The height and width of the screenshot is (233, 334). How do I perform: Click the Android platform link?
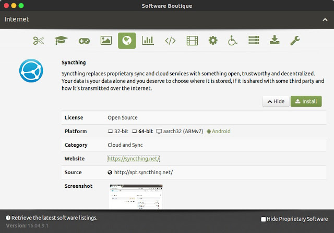(x=221, y=132)
